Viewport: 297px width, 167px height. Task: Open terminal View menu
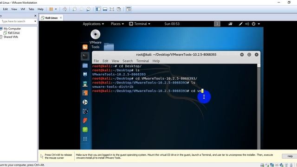tap(116, 61)
